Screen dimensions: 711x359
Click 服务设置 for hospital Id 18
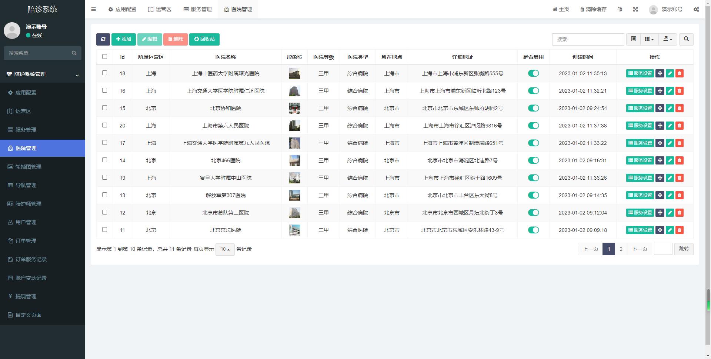click(640, 73)
